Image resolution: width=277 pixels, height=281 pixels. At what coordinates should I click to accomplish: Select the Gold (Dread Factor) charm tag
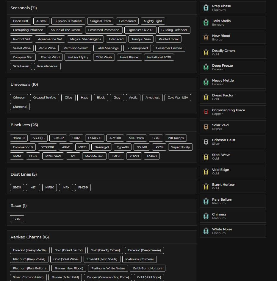[68, 250]
